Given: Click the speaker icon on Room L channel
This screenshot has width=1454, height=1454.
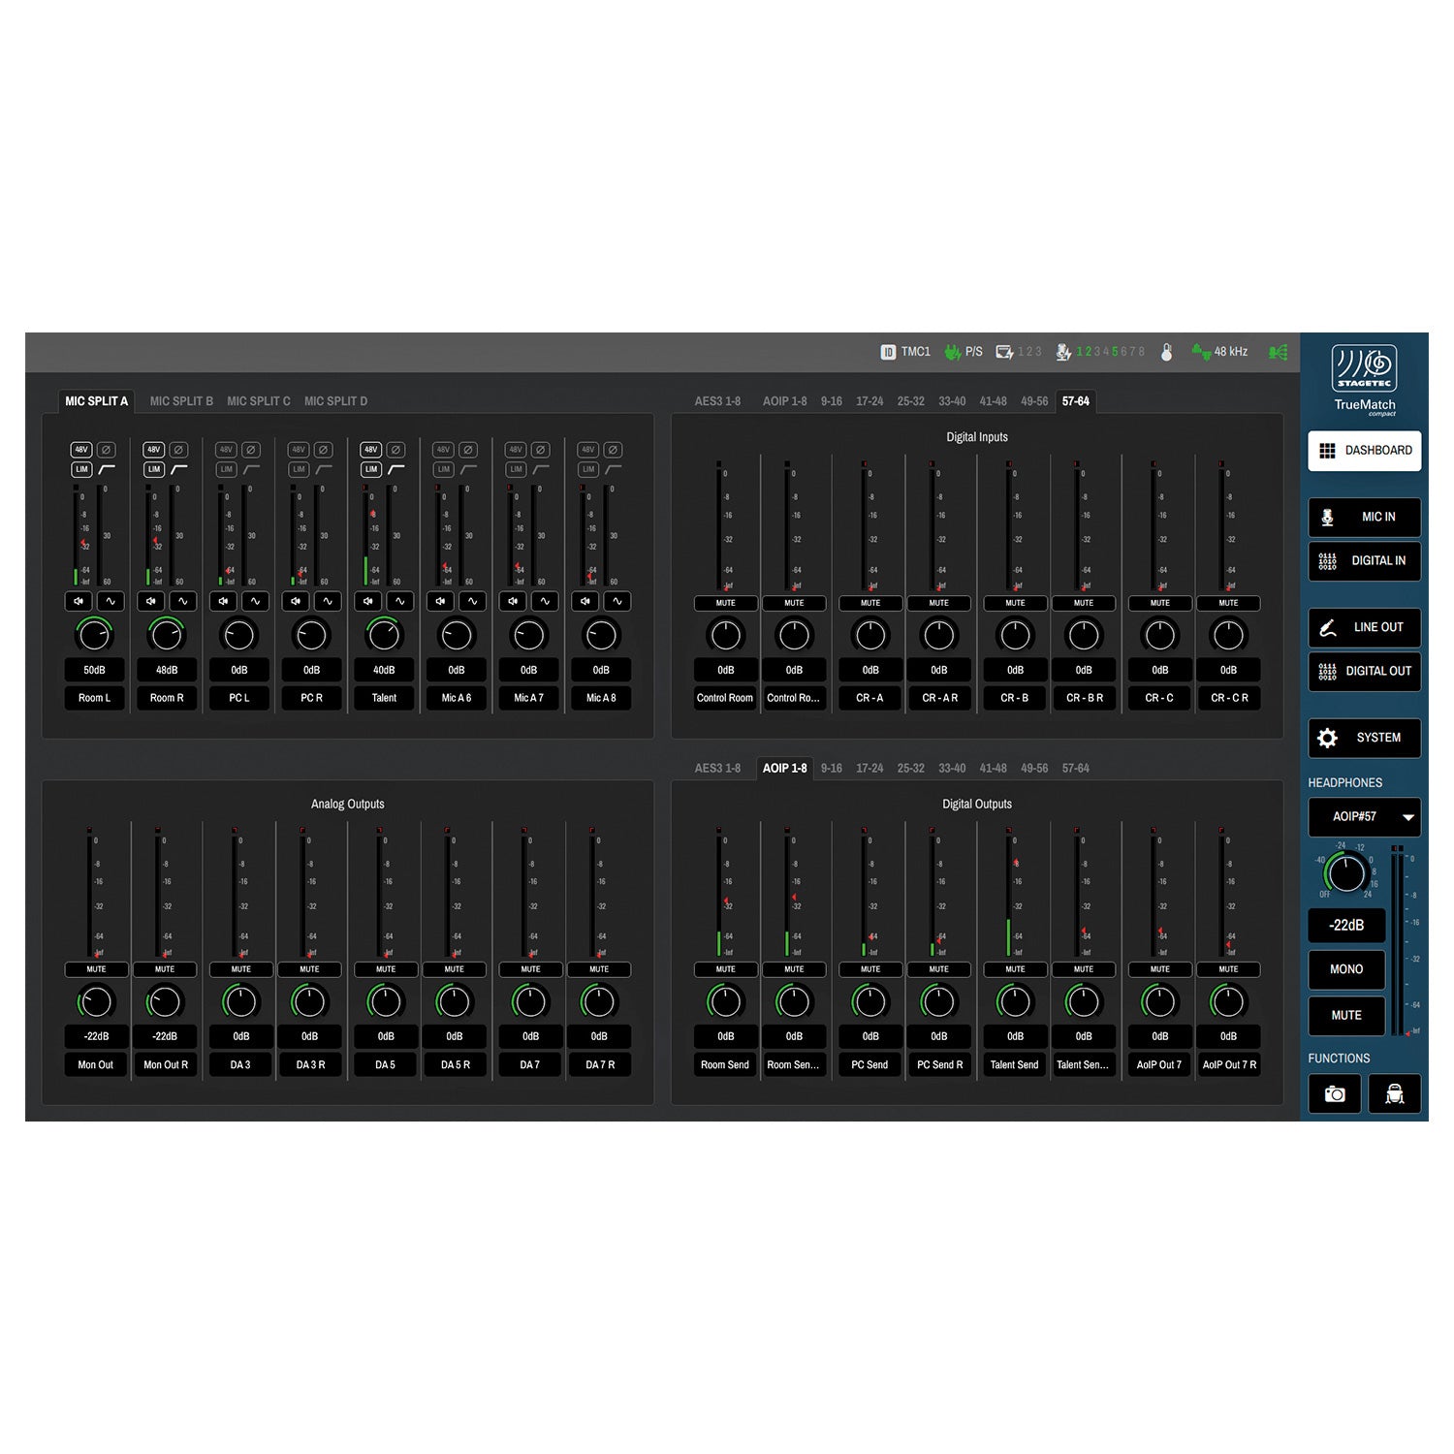Looking at the screenshot, I should (x=79, y=601).
